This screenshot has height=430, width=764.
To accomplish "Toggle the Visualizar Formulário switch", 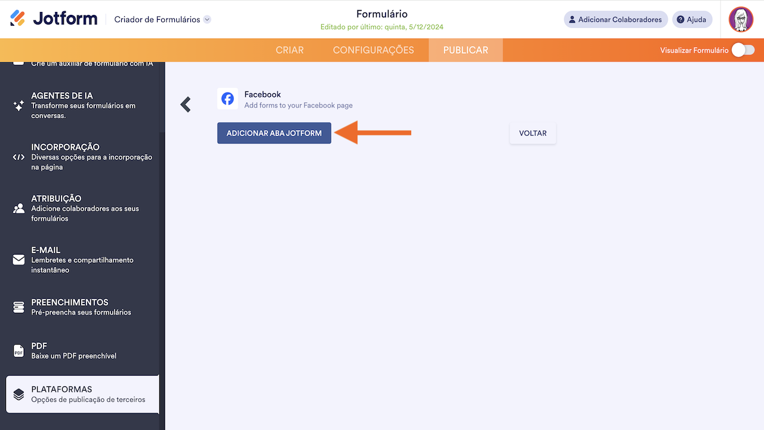I will (x=743, y=50).
